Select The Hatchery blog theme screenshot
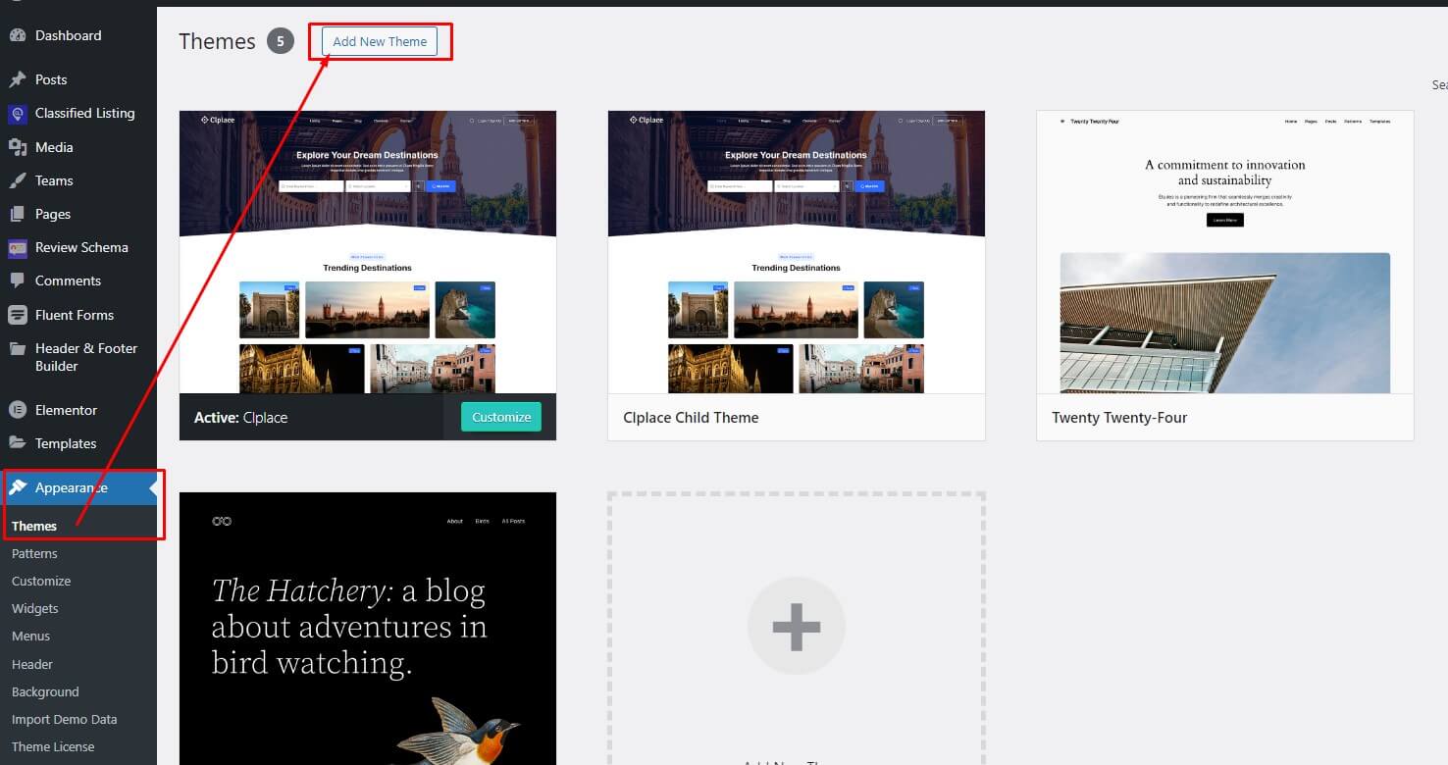 click(368, 629)
